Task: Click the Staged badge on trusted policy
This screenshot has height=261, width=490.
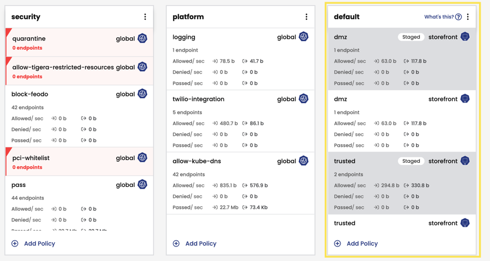Action: coord(411,161)
